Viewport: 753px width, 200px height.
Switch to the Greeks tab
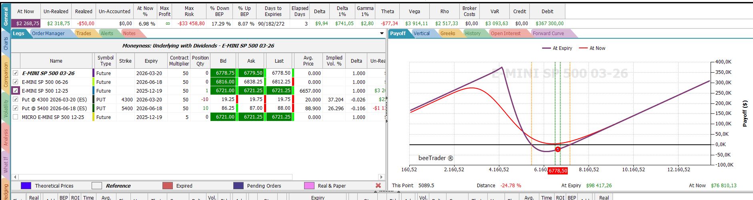[x=448, y=34]
